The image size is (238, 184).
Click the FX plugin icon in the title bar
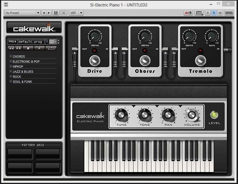point(6,4)
